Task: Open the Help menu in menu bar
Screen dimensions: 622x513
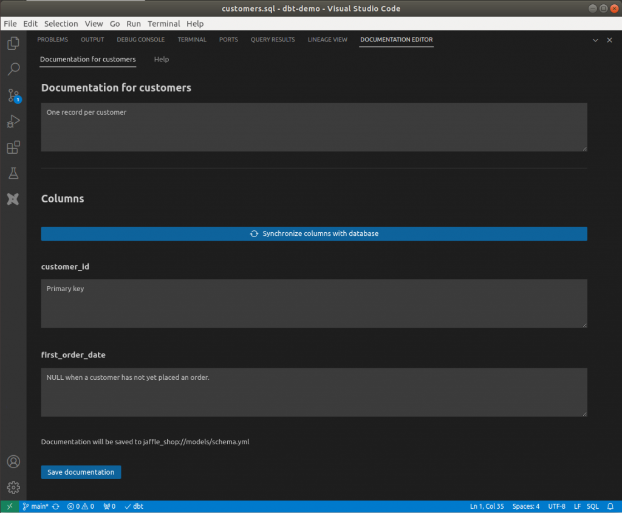Action: pyautogui.click(x=195, y=24)
